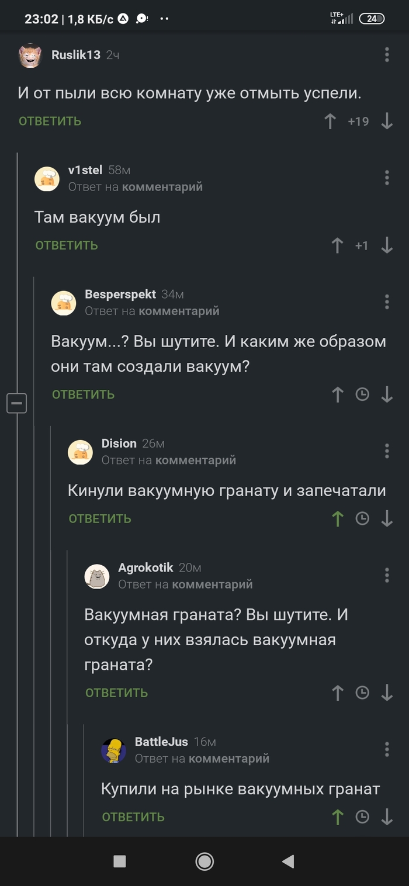Select BattleJus's username
409x886 pixels.
click(x=162, y=741)
